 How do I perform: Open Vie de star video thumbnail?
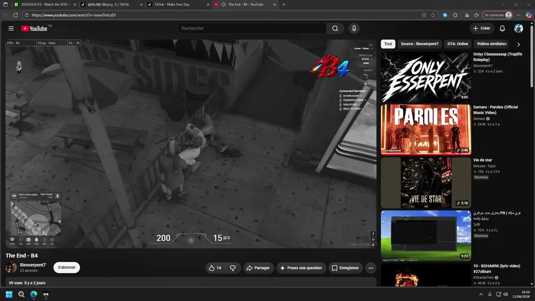(x=426, y=183)
